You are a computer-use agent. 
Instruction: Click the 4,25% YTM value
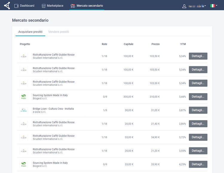182,164
